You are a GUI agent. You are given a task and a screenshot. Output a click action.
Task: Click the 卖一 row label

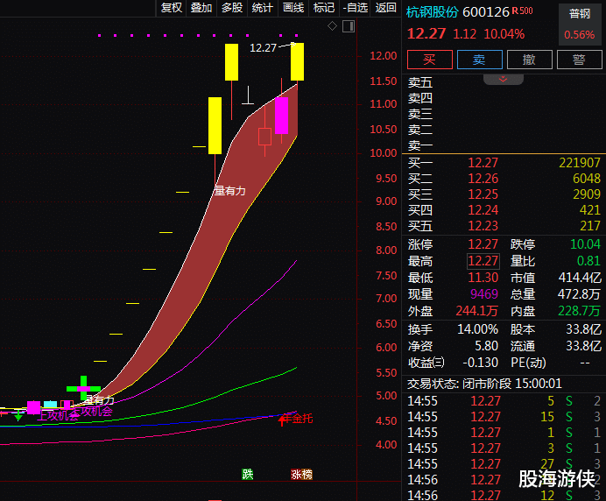[x=420, y=145]
